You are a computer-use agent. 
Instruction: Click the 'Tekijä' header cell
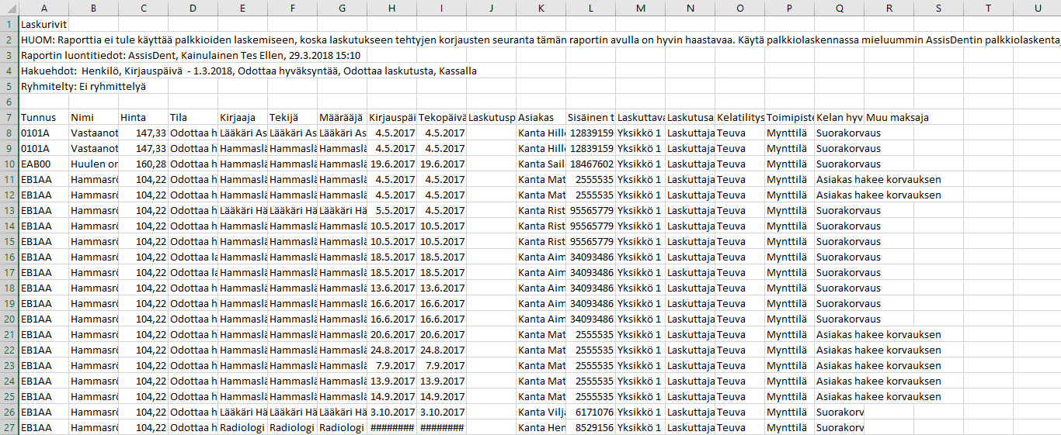[x=292, y=117]
